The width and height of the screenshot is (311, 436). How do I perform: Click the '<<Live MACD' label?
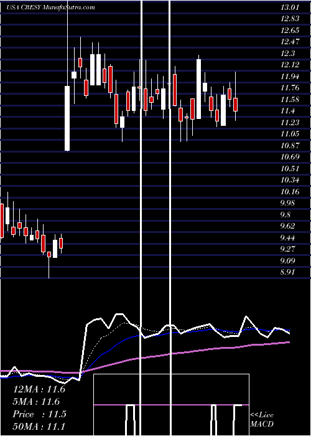click(x=262, y=419)
